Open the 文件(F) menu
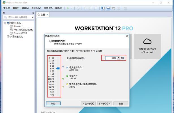The height and width of the screenshot is (113, 174). point(7,8)
